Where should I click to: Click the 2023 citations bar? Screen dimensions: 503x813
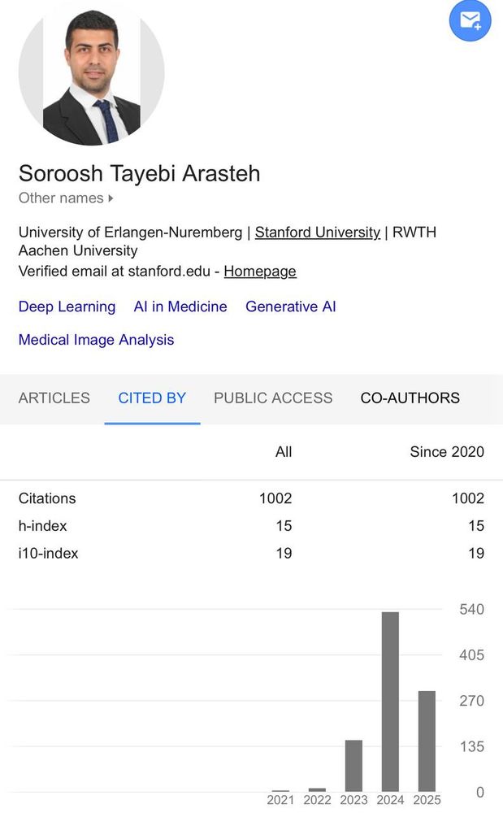[x=353, y=766]
